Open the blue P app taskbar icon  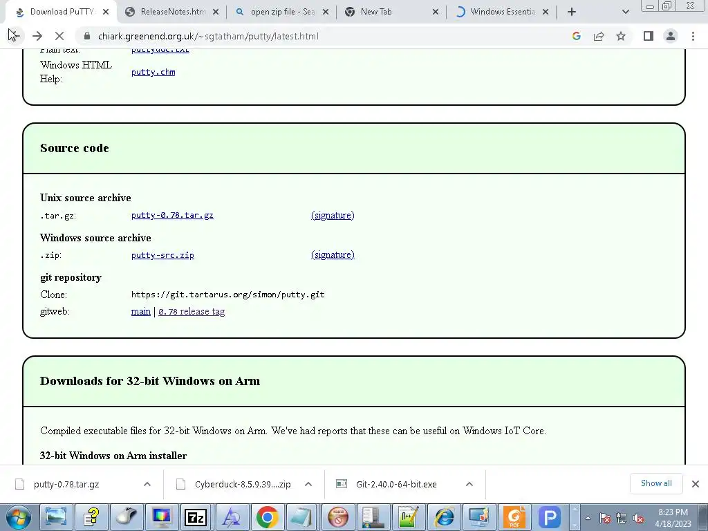pos(550,517)
